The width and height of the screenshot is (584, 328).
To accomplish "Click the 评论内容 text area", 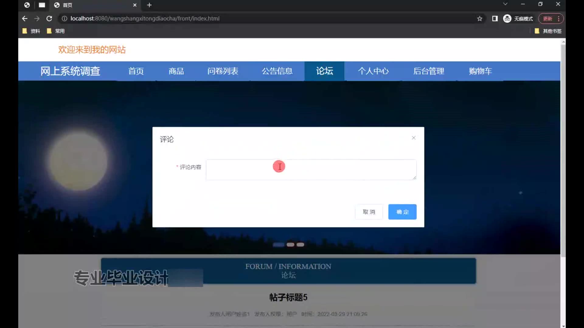I will 311,169.
